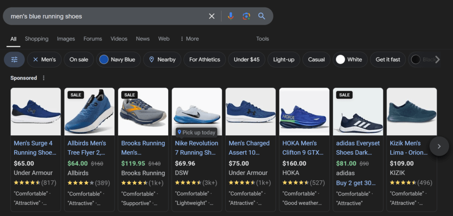Open the Tools options
This screenshot has width=453, height=216.
[263, 39]
